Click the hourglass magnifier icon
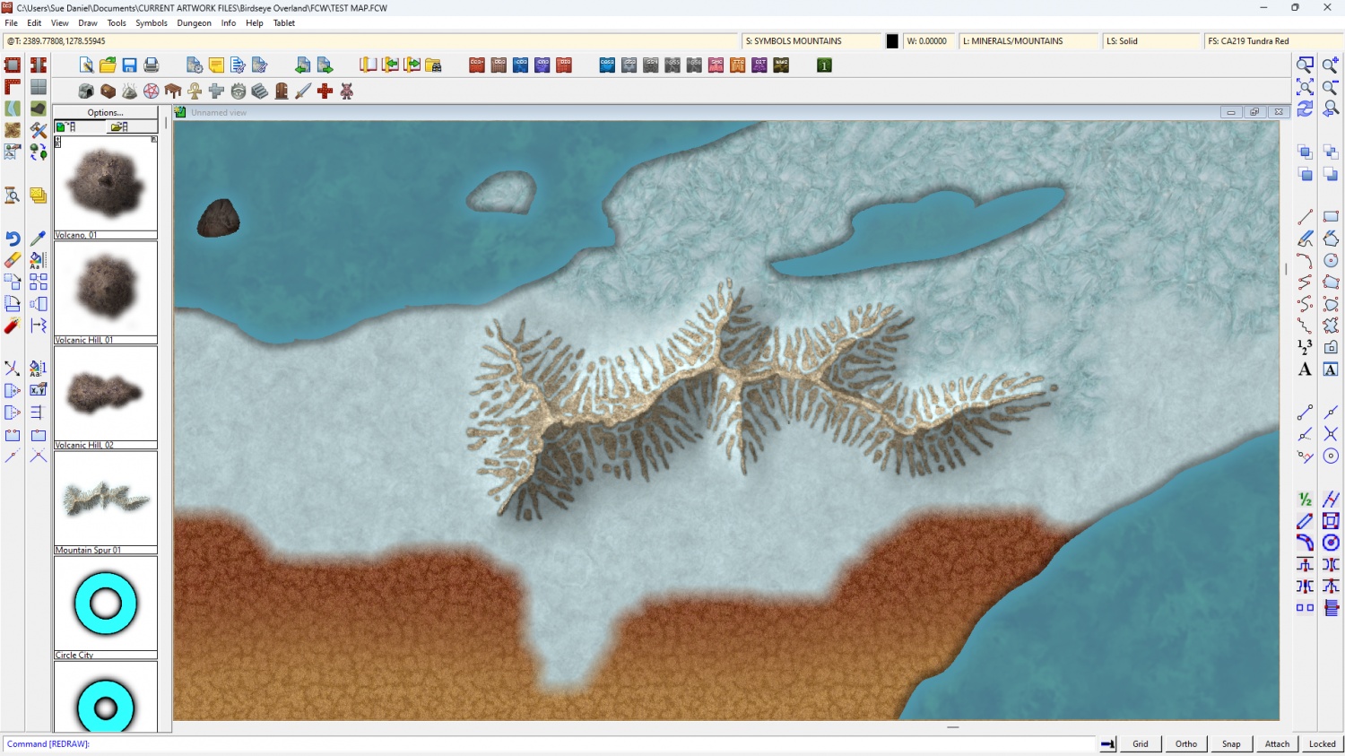1345x756 pixels. pos(13,195)
